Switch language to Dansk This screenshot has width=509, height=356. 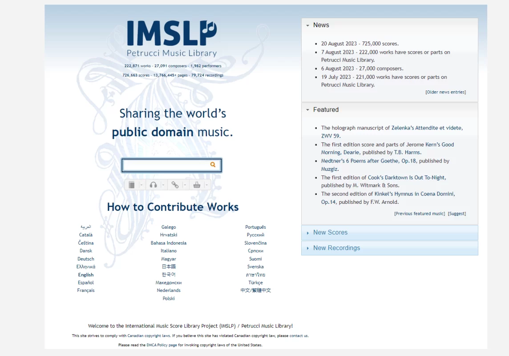(86, 251)
